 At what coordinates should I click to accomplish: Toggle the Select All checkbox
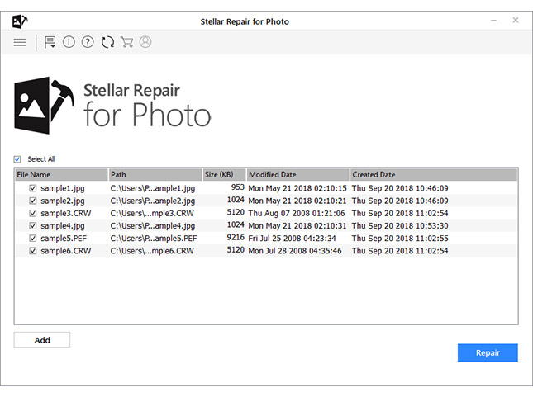(x=17, y=159)
